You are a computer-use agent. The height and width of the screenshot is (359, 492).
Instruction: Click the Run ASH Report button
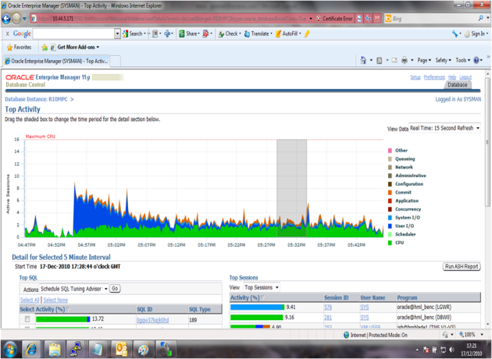(x=461, y=267)
